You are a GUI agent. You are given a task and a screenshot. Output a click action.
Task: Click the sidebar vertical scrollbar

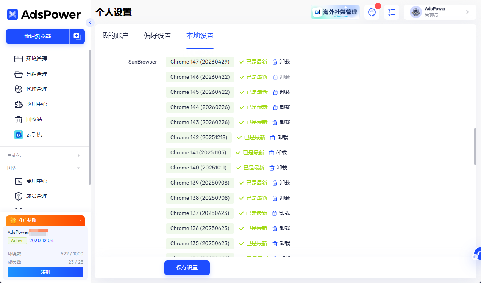tap(89, 117)
